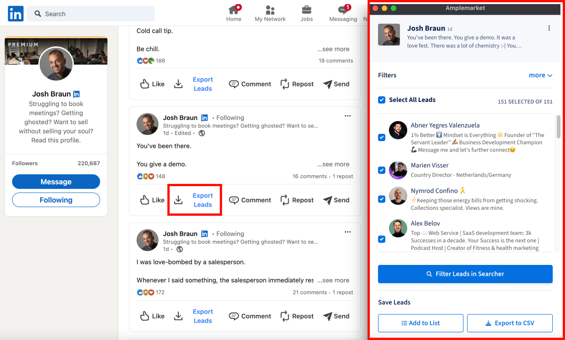Image resolution: width=565 pixels, height=340 pixels.
Task: Click the leads list scrollbar in Amplemarket
Action: pyautogui.click(x=559, y=127)
